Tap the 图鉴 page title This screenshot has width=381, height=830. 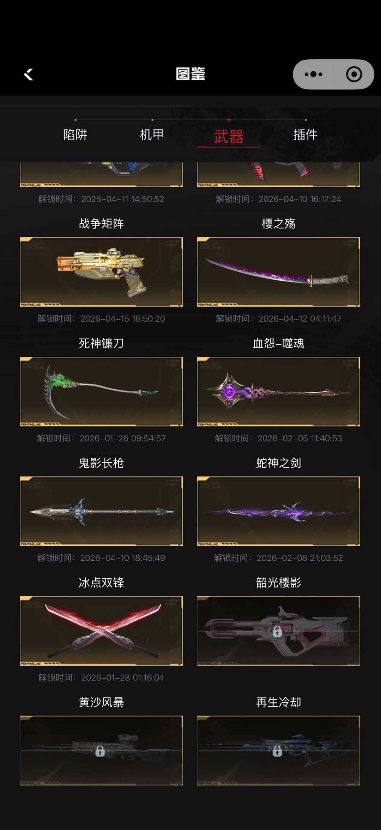coord(190,74)
